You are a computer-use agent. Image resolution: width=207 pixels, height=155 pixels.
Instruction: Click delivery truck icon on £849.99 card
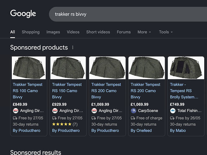[15, 118]
